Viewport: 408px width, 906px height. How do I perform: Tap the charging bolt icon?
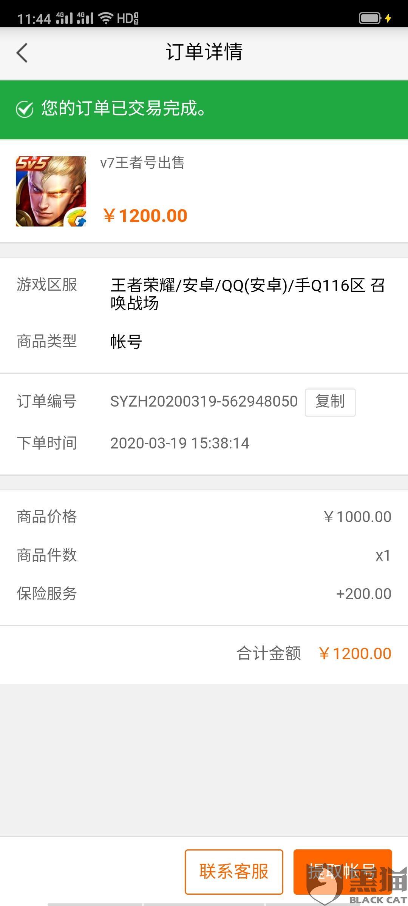tap(388, 18)
